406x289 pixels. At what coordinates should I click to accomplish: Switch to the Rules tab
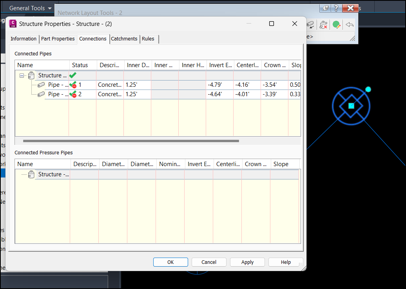(x=148, y=39)
